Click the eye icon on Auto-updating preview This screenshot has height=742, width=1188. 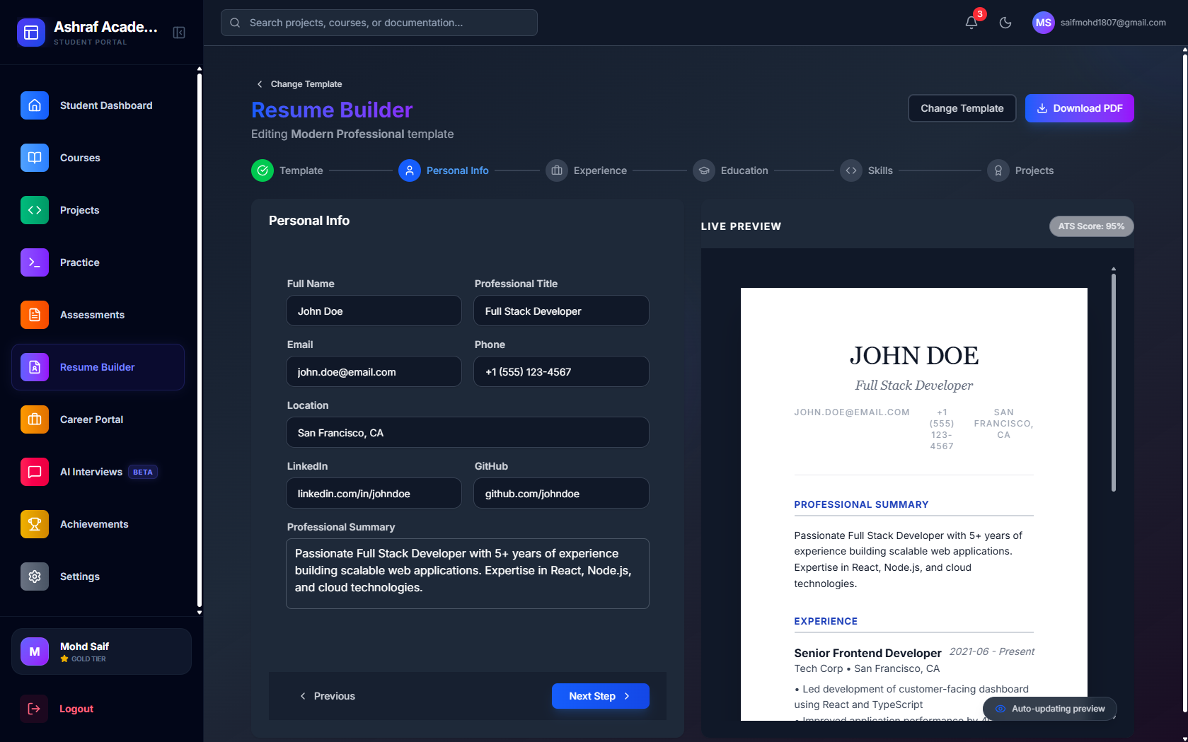coord(1000,709)
